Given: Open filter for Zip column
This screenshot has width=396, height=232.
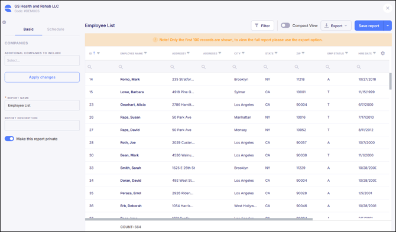Looking at the screenshot, I should click(303, 53).
